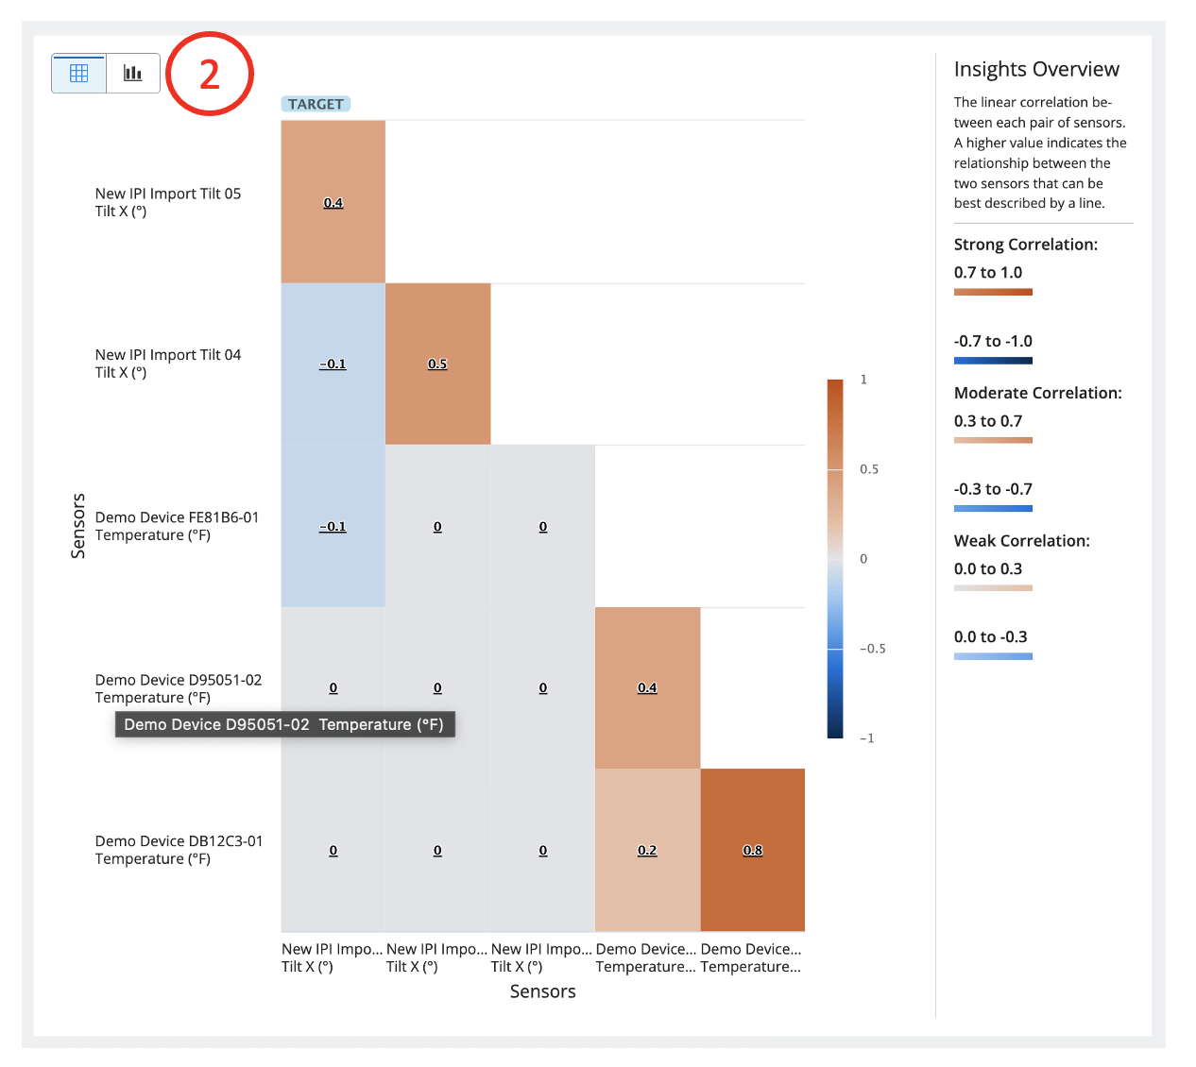Click the Weak 0.0 to -0.3 legend swatch
This screenshot has height=1067, width=1196.
coord(993,656)
